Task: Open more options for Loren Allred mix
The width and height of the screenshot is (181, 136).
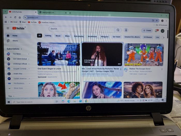Action: point(121,69)
